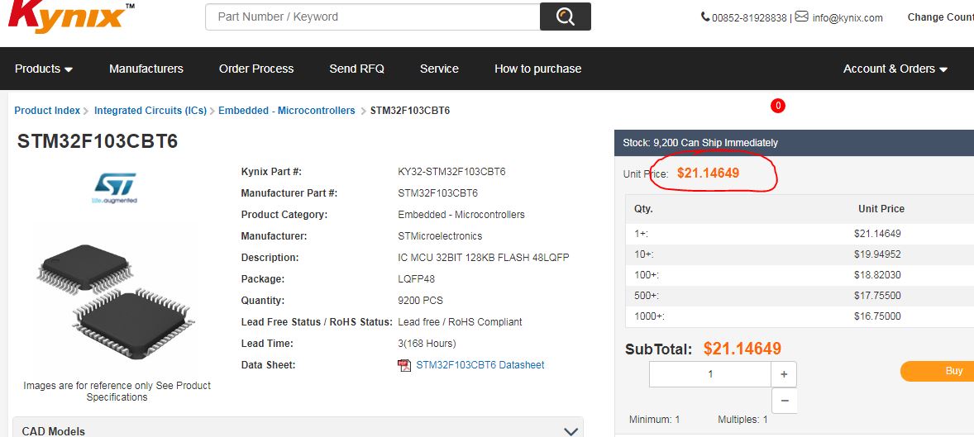
Task: Open the Change Country selector
Action: (x=940, y=17)
